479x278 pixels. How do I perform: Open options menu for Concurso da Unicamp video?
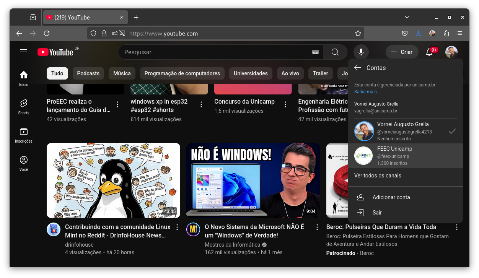point(285,104)
